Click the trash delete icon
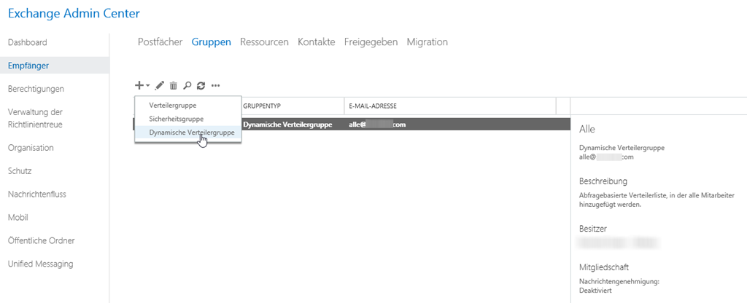The width and height of the screenshot is (747, 303). 174,86
